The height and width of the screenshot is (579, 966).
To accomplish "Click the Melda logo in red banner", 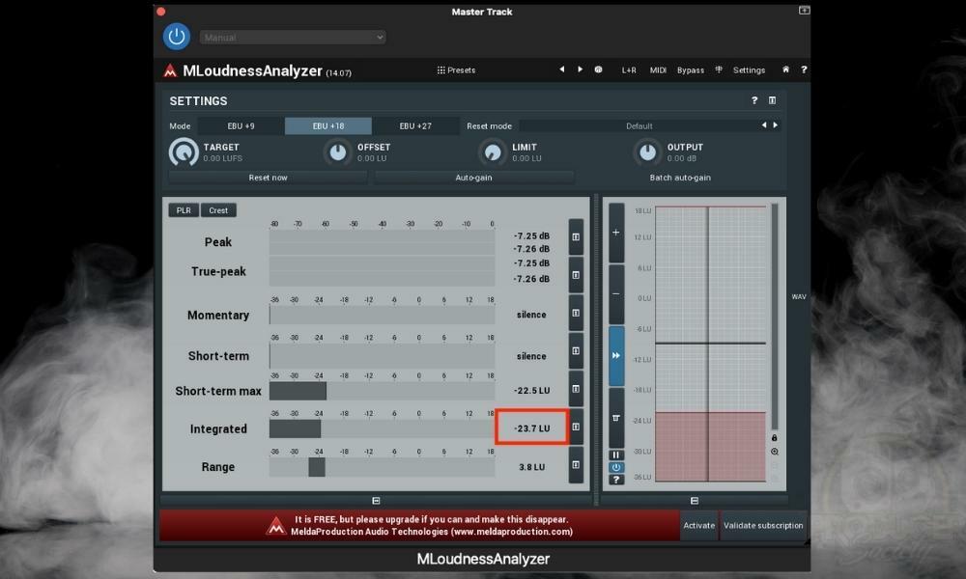I will point(276,526).
